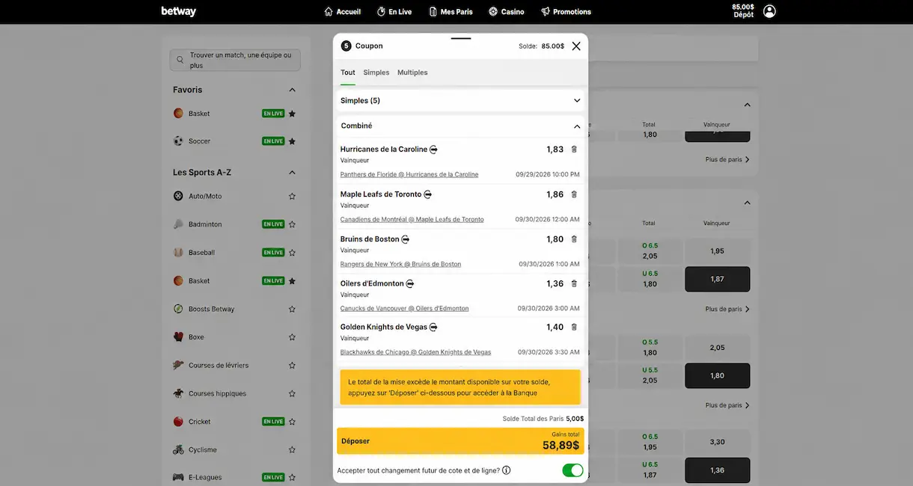Click the coupon count badge 5
The image size is (913, 486).
346,46
